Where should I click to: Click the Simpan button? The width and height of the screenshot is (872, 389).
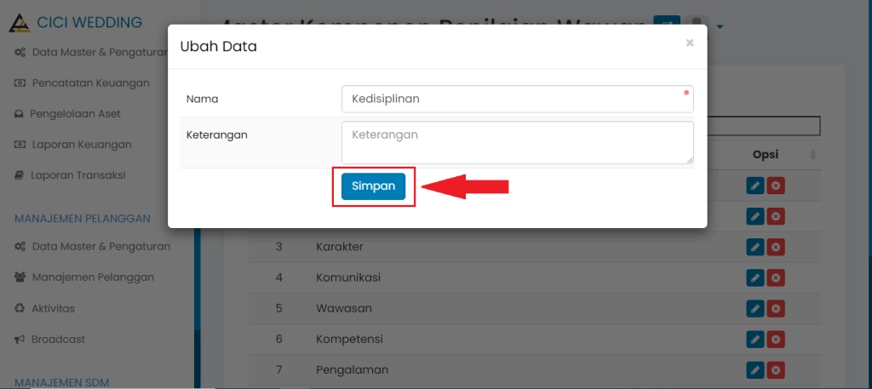pyautogui.click(x=373, y=186)
